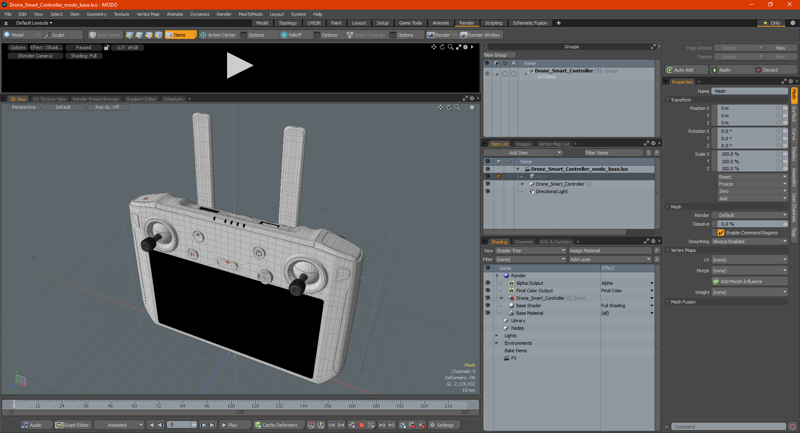Step to previous frame
This screenshot has width=800, height=433.
[x=160, y=425]
